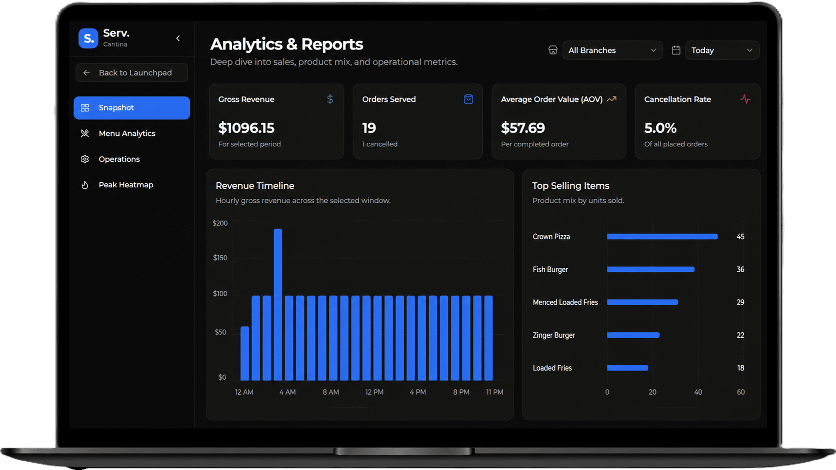Click the Zinger Burger bar
Screen dimensions: 836x470
pyautogui.click(x=633, y=335)
